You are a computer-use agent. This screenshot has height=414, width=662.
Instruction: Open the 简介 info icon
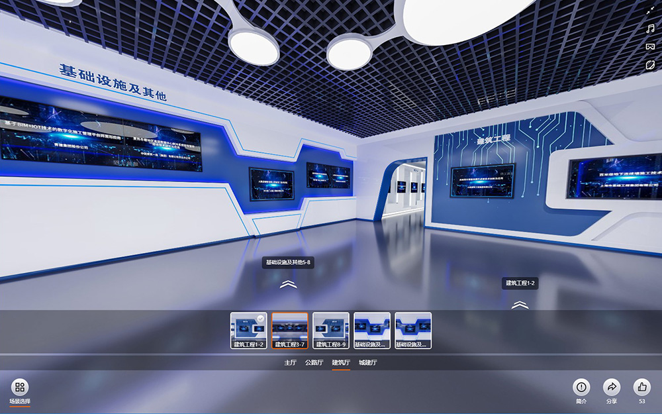click(581, 388)
